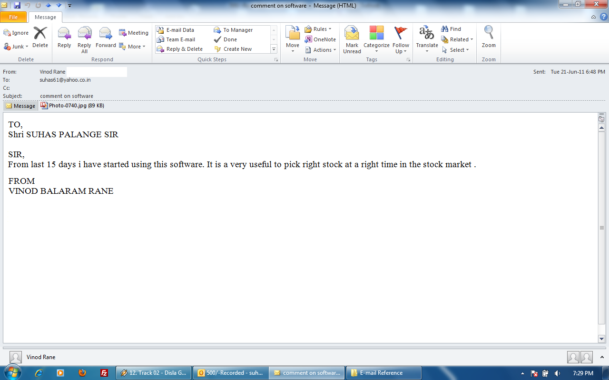Show hidden system tray icons
Image resolution: width=609 pixels, height=380 pixels.
click(523, 373)
